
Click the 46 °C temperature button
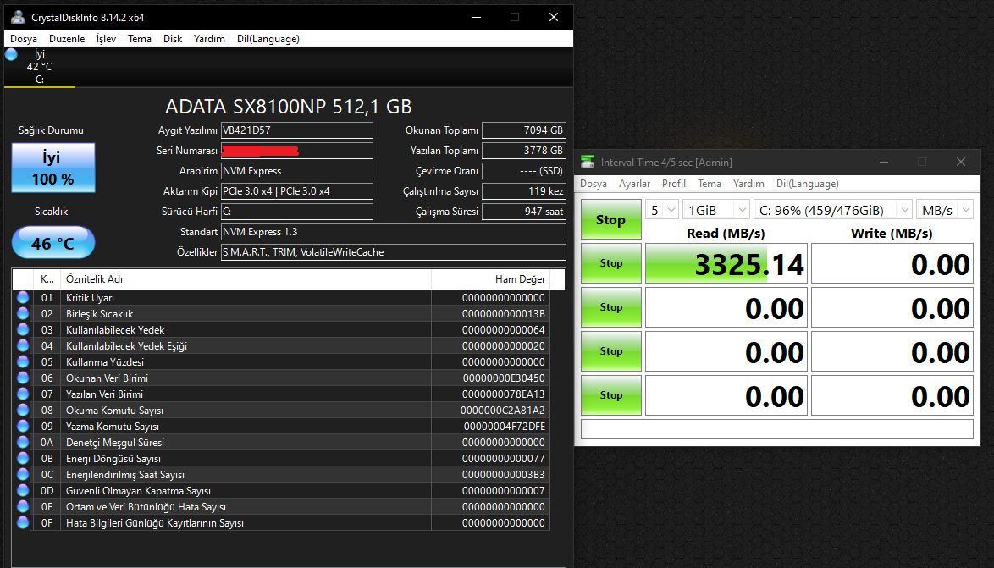point(53,242)
